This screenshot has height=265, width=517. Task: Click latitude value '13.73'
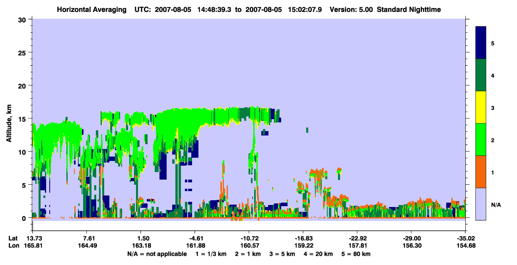click(34, 238)
